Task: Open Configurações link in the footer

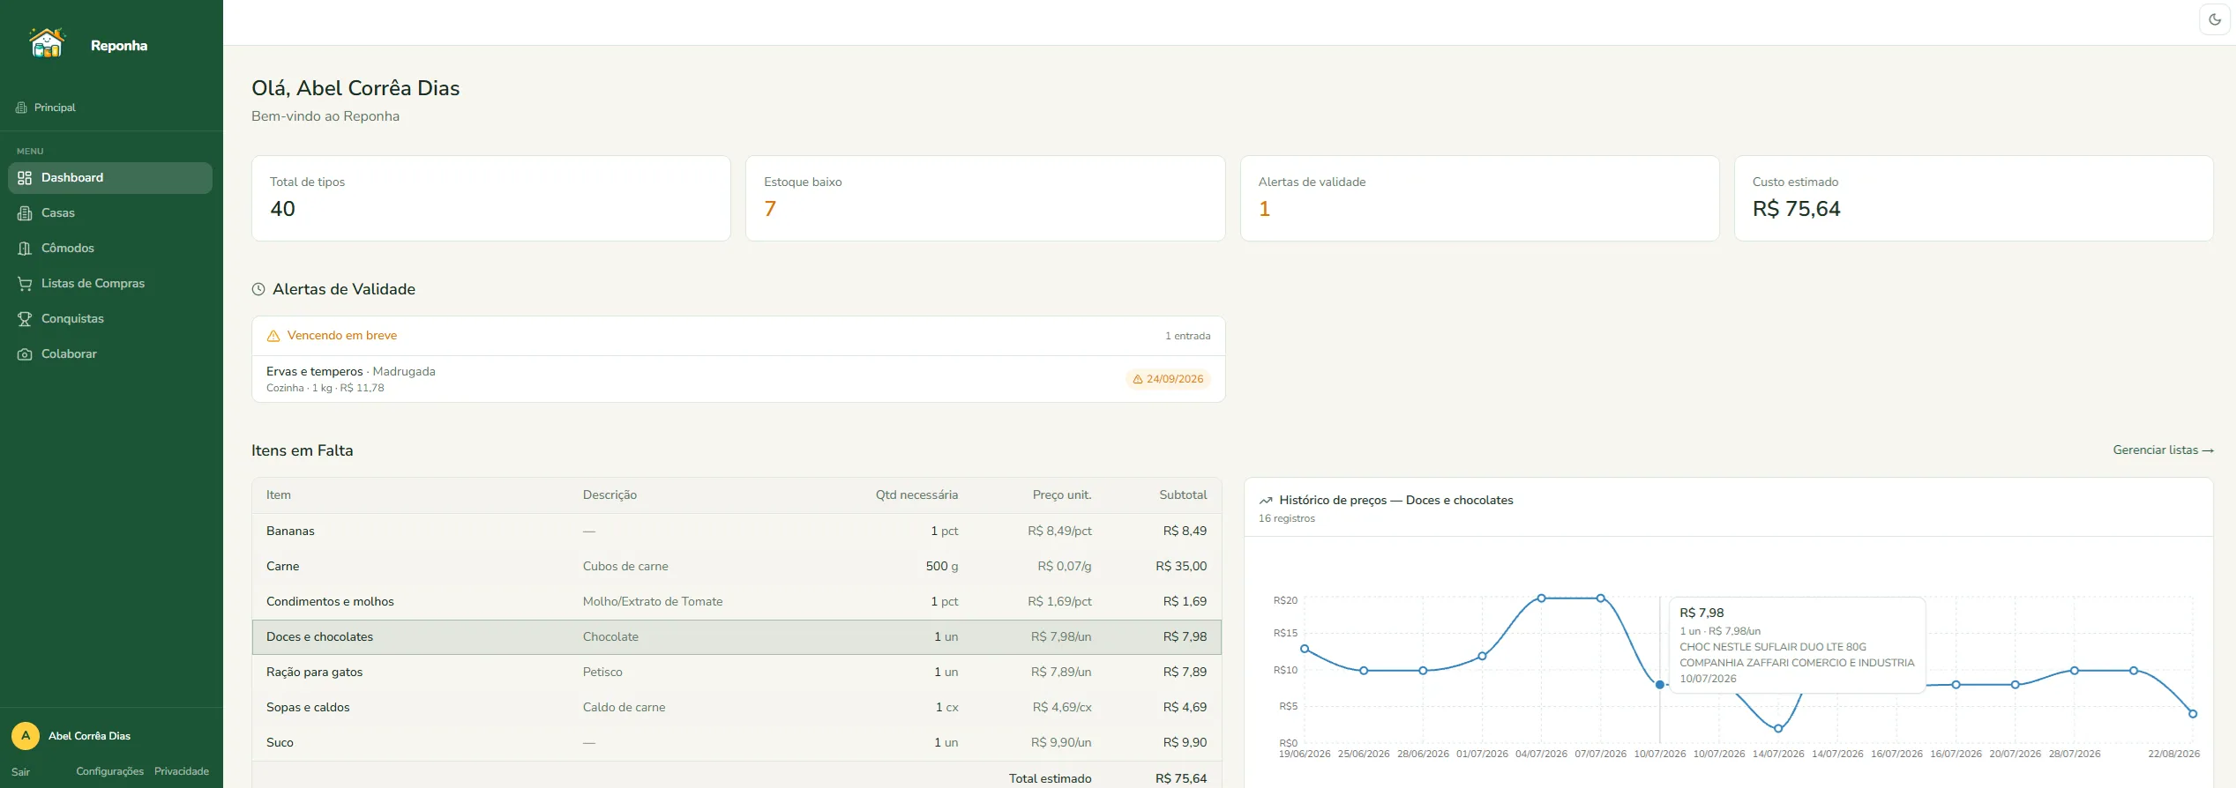Action: [110, 771]
